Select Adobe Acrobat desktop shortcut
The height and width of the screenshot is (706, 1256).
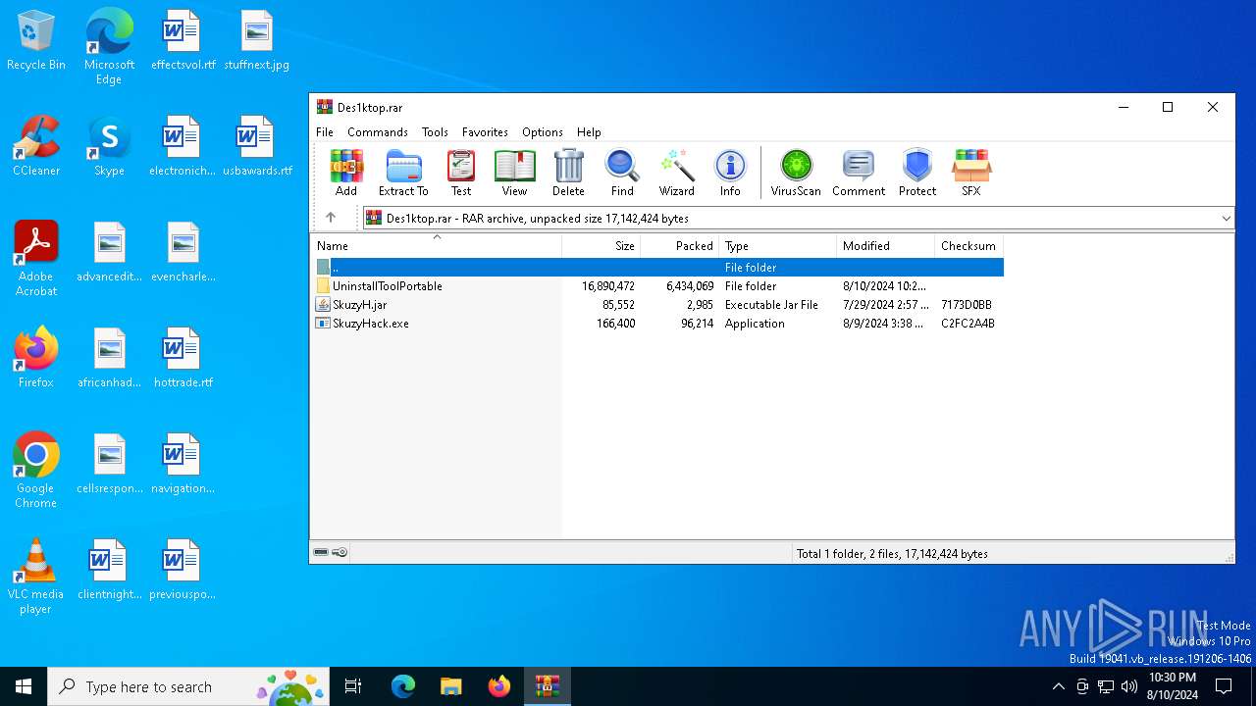[36, 259]
